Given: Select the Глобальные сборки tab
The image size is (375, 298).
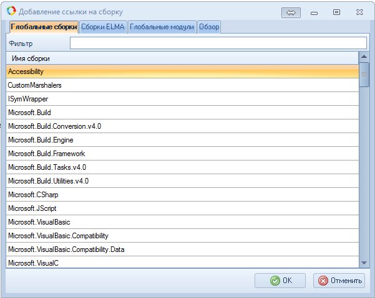Looking at the screenshot, I should click(44, 27).
